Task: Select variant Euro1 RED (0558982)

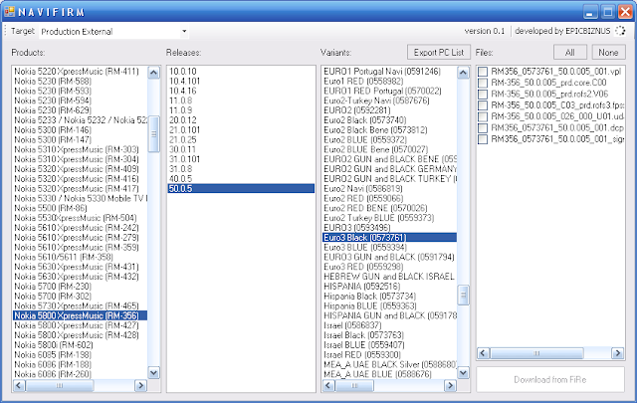Action: (x=363, y=82)
